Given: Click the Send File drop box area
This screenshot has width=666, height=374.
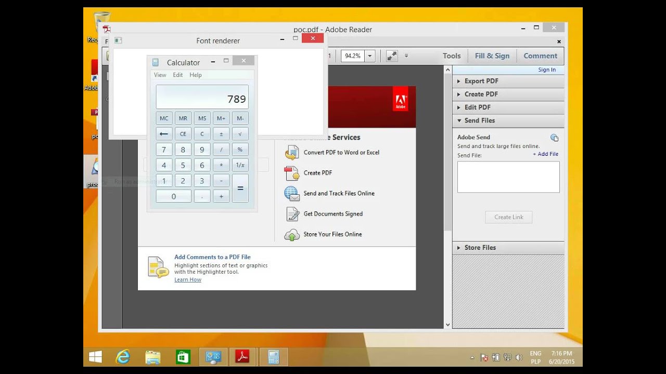Looking at the screenshot, I should click(x=508, y=177).
